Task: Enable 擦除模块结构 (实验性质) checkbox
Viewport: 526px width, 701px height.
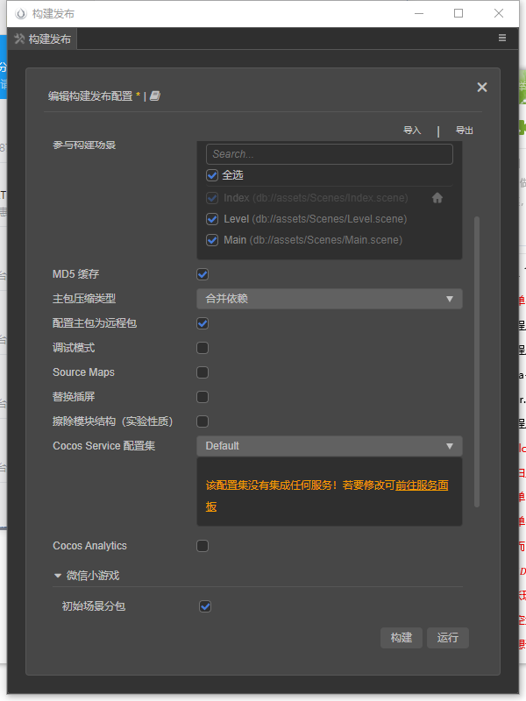Action: point(203,421)
